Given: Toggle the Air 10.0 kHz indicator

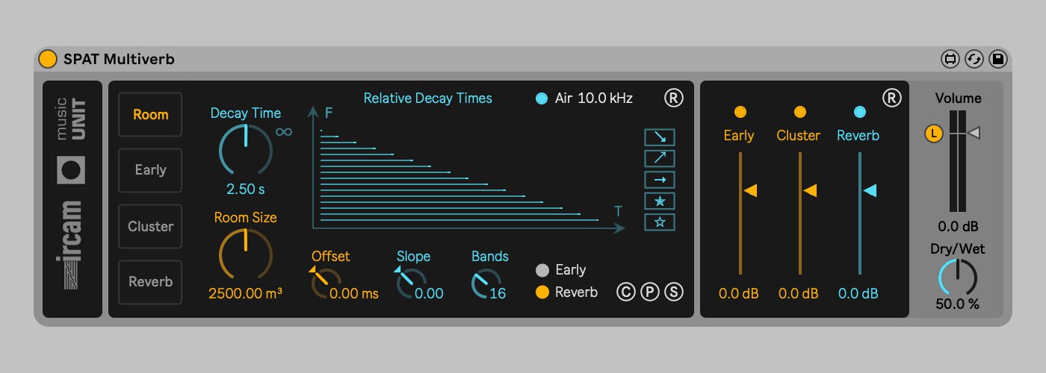Looking at the screenshot, I should pos(542,98).
